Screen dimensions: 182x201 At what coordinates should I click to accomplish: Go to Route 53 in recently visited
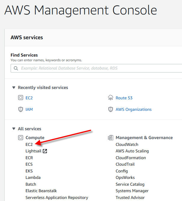point(124,98)
